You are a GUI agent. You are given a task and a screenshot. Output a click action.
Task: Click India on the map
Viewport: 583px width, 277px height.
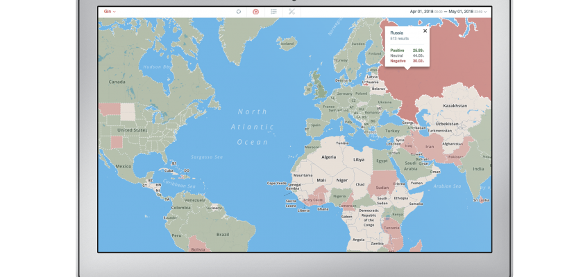click(479, 168)
